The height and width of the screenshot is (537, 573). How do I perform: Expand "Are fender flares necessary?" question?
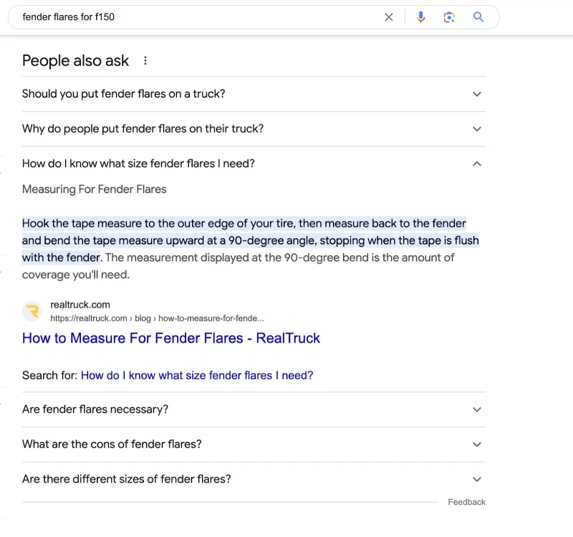point(254,409)
